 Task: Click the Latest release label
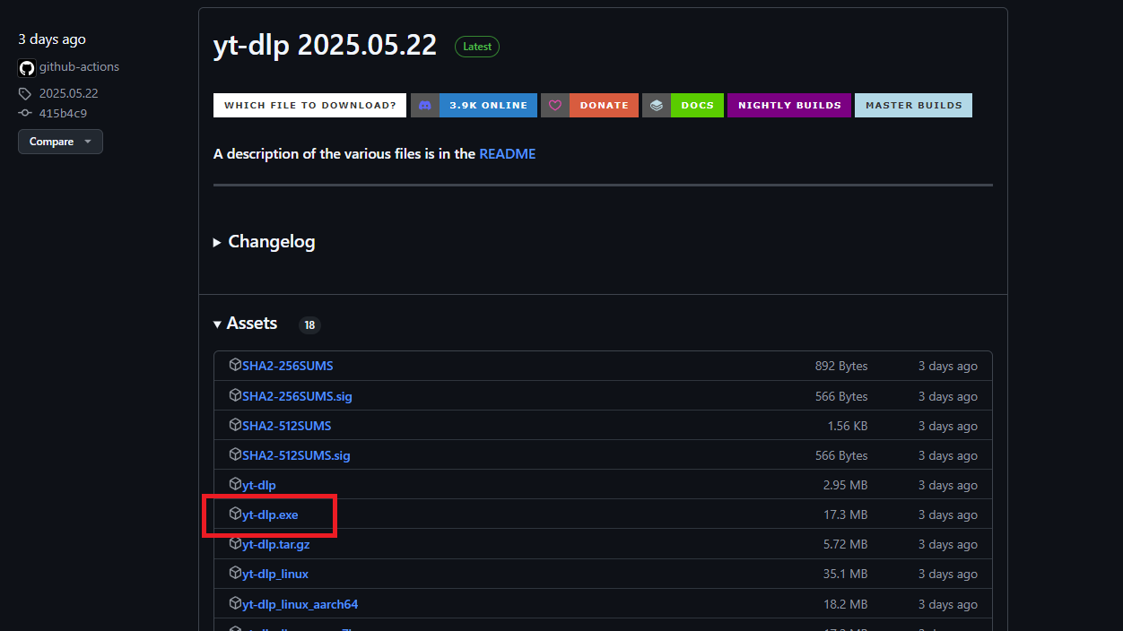point(477,47)
